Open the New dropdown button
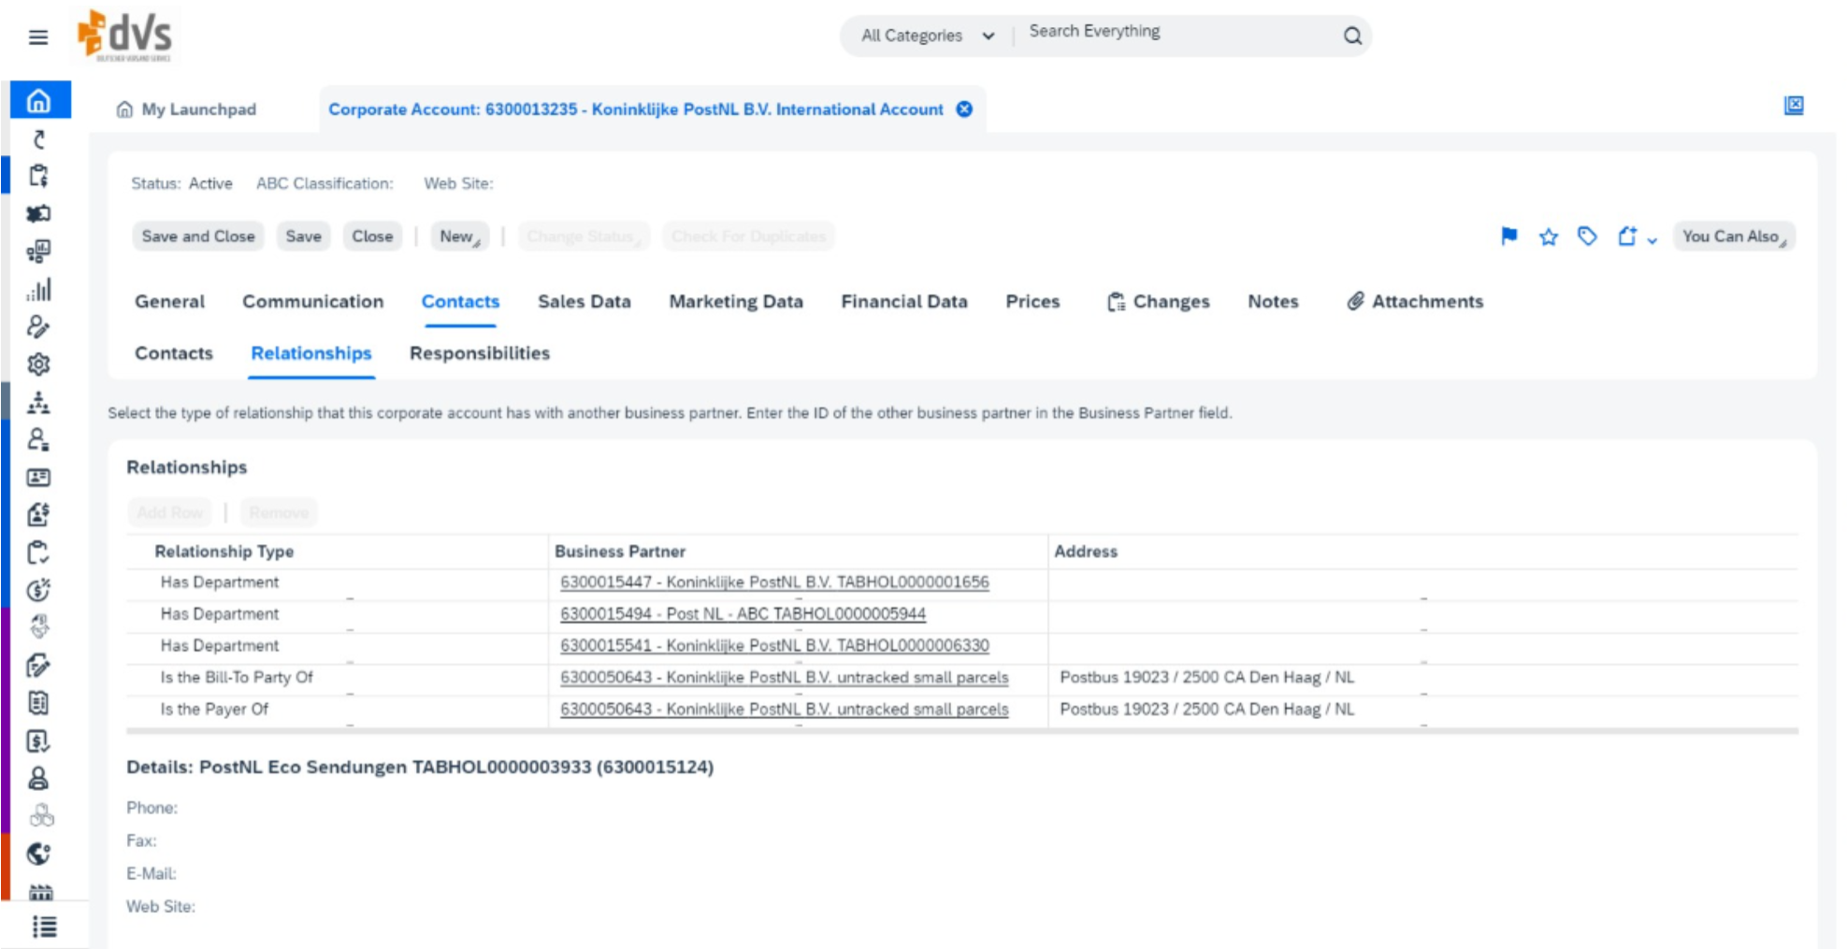The height and width of the screenshot is (949, 1847). pos(459,237)
